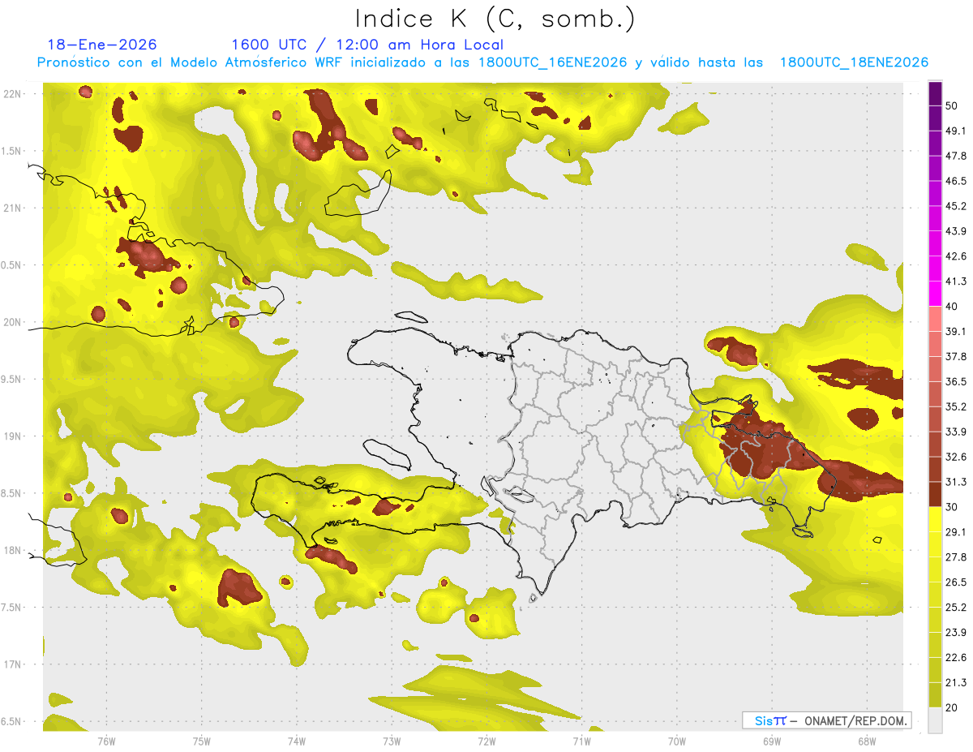Click the colorbar value "27.8"
This screenshot has width=973, height=752.
click(x=956, y=557)
